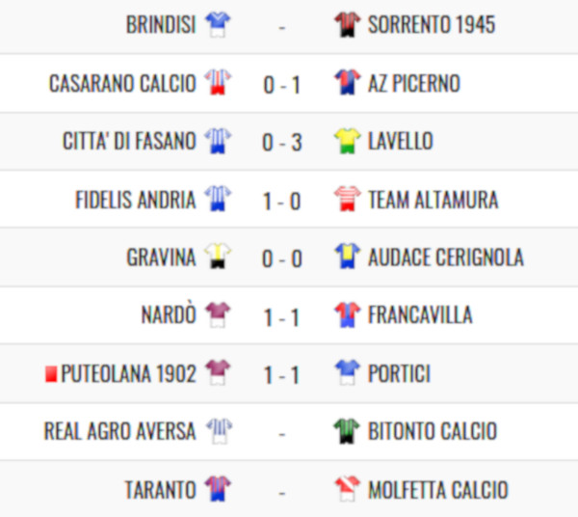Open the Nardò team link
The width and height of the screenshot is (578, 517).
(x=169, y=314)
